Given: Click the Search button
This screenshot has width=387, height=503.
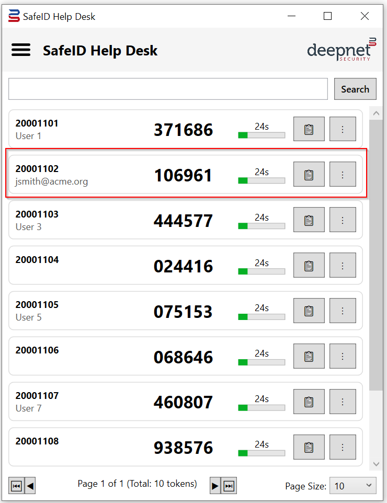Looking at the screenshot, I should 355,89.
